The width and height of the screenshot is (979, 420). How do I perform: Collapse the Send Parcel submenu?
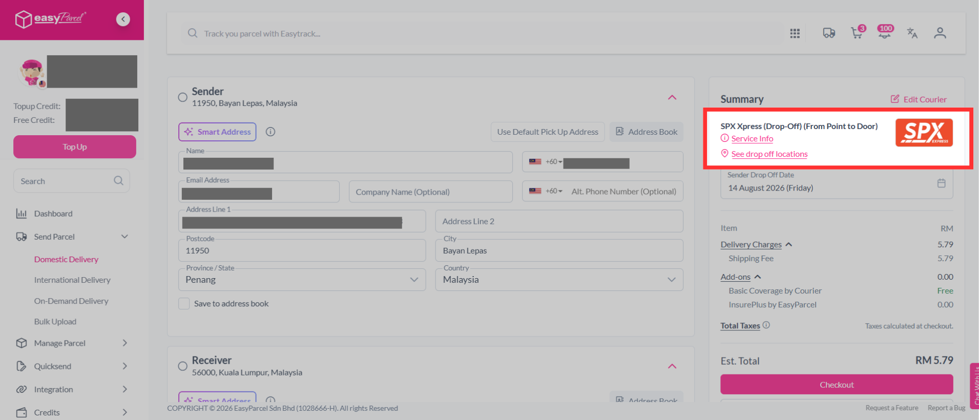(124, 237)
